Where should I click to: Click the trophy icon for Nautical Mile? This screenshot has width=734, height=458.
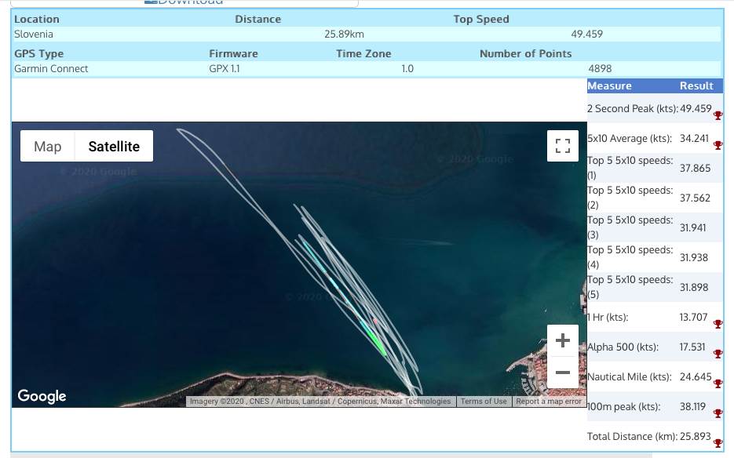718,383
